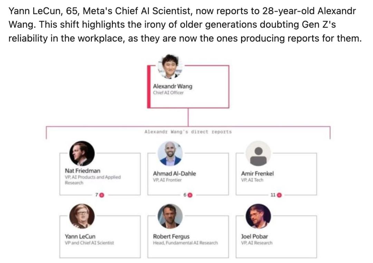Expand Nat Friedman's 7 reports badge
This screenshot has height=263, width=373.
[x=102, y=195]
